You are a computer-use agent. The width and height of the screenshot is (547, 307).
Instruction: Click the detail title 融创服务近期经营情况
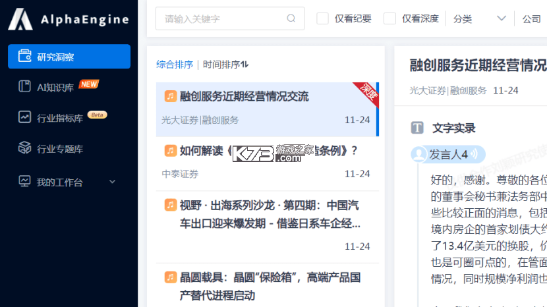(478, 65)
